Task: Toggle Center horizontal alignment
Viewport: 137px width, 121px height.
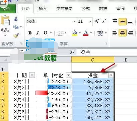Action: pos(123,33)
